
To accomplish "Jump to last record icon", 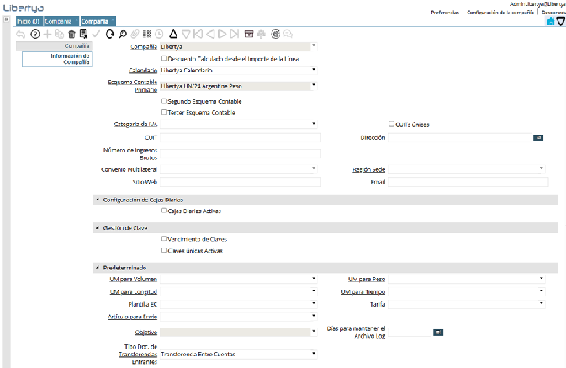I will [x=235, y=35].
